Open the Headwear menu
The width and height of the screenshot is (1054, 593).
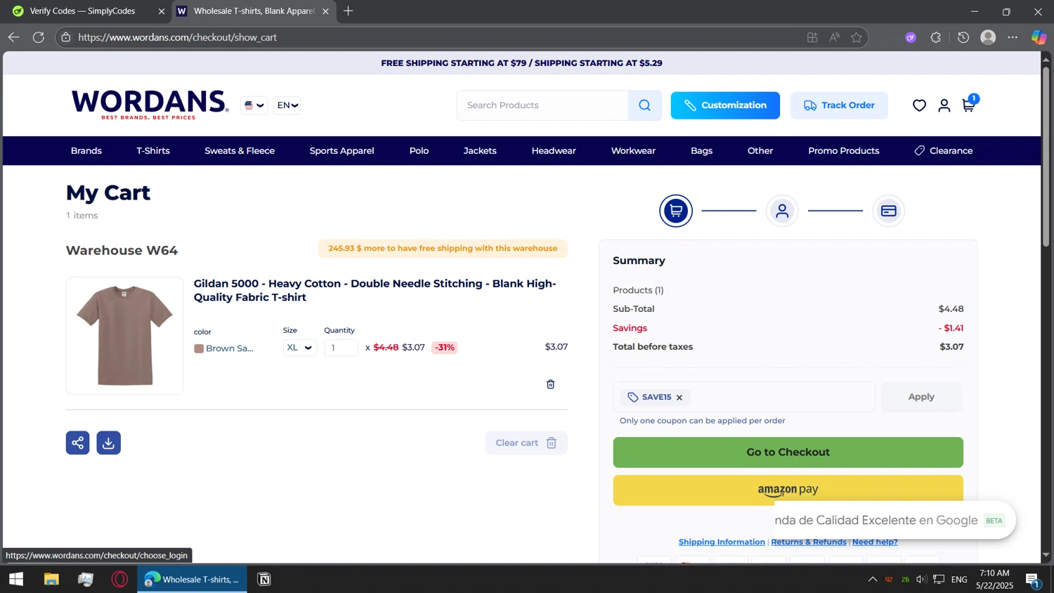pos(554,151)
